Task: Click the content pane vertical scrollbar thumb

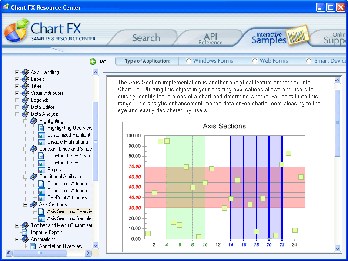Action: tap(338, 123)
